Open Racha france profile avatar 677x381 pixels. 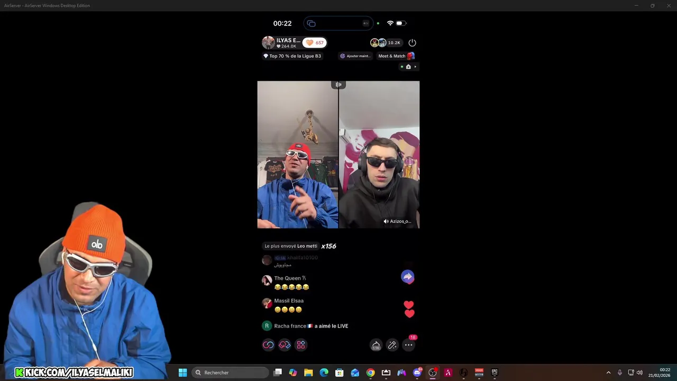[267, 326]
